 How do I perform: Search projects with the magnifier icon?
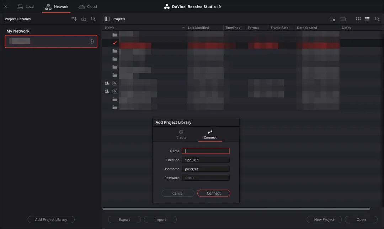pyautogui.click(x=377, y=19)
